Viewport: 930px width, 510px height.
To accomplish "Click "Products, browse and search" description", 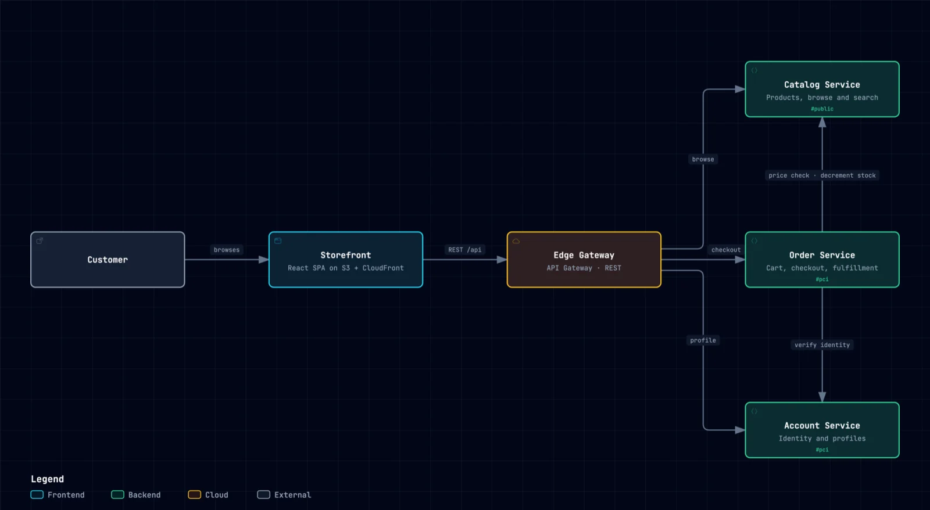I will point(822,98).
